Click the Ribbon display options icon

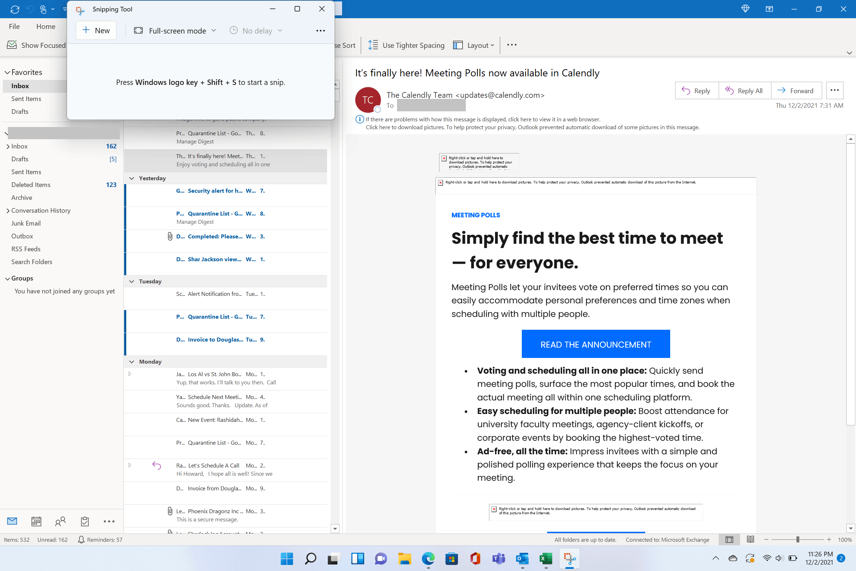(x=769, y=9)
